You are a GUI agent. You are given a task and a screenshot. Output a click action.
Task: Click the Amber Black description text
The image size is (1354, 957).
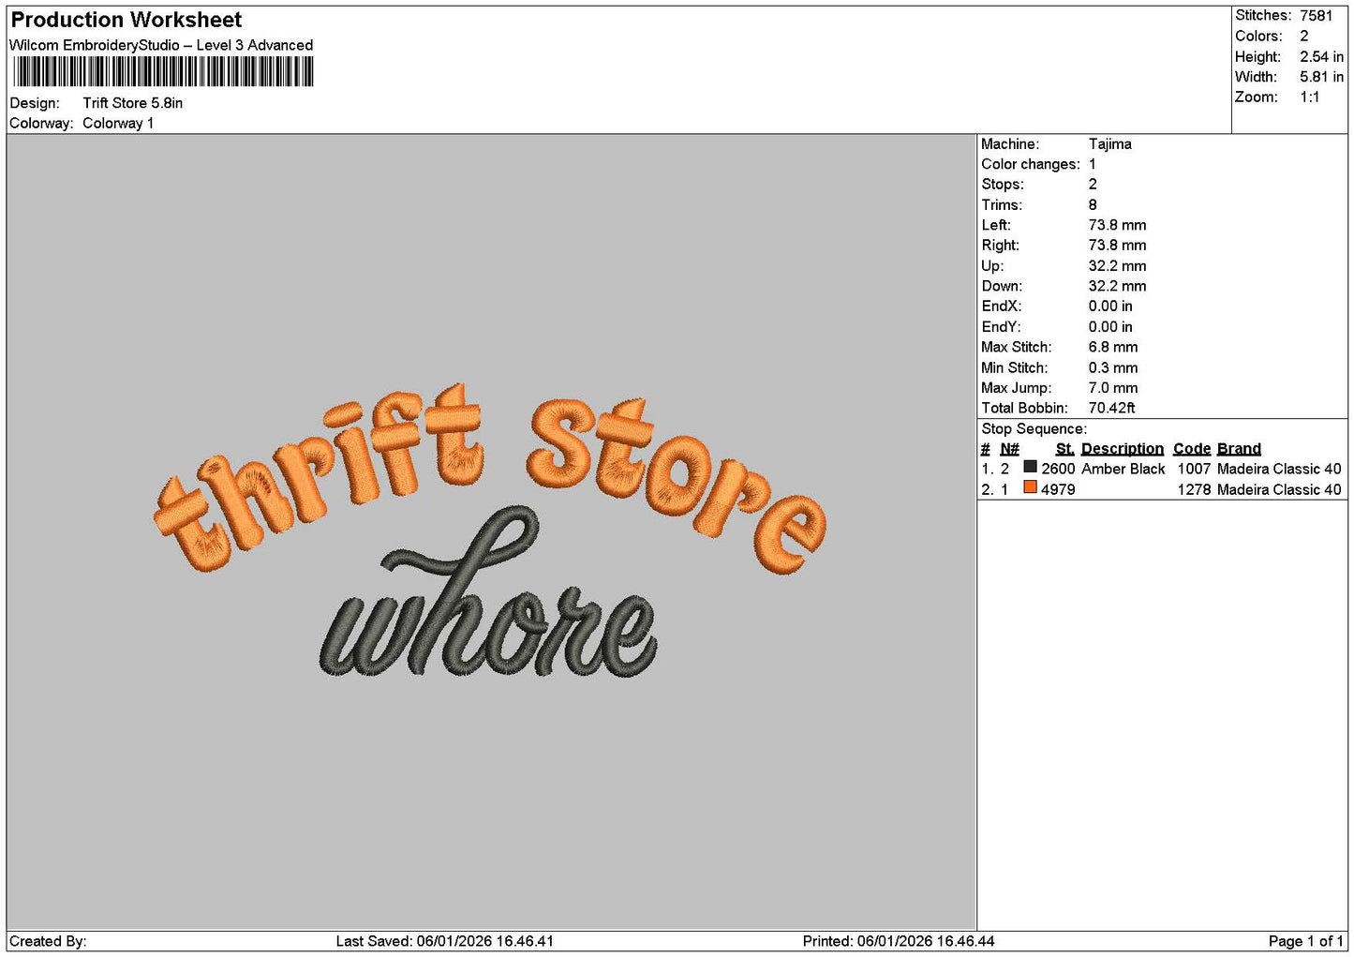click(1123, 469)
